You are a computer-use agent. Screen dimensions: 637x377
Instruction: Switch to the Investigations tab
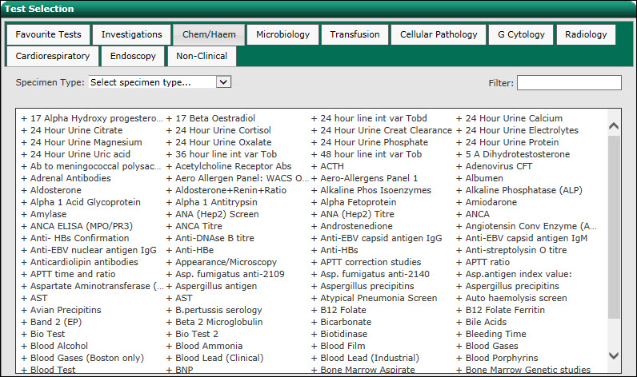tap(131, 34)
